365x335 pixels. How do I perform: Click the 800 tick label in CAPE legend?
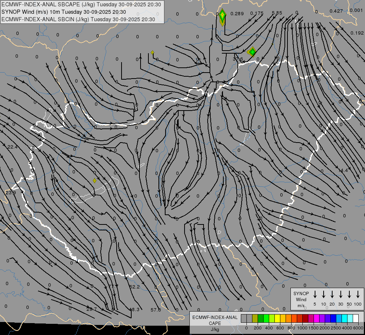coord(291,328)
